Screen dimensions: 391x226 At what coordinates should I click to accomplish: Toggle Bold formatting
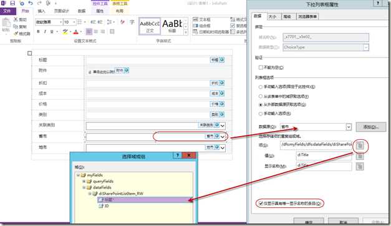(39, 31)
